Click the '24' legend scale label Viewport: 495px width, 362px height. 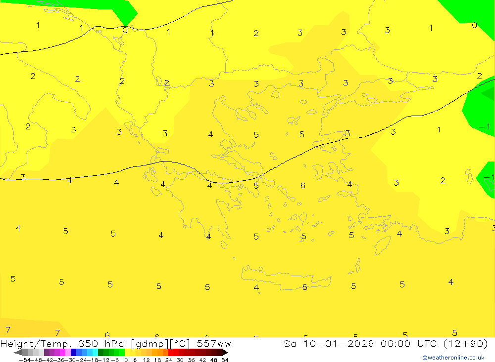click(169, 360)
